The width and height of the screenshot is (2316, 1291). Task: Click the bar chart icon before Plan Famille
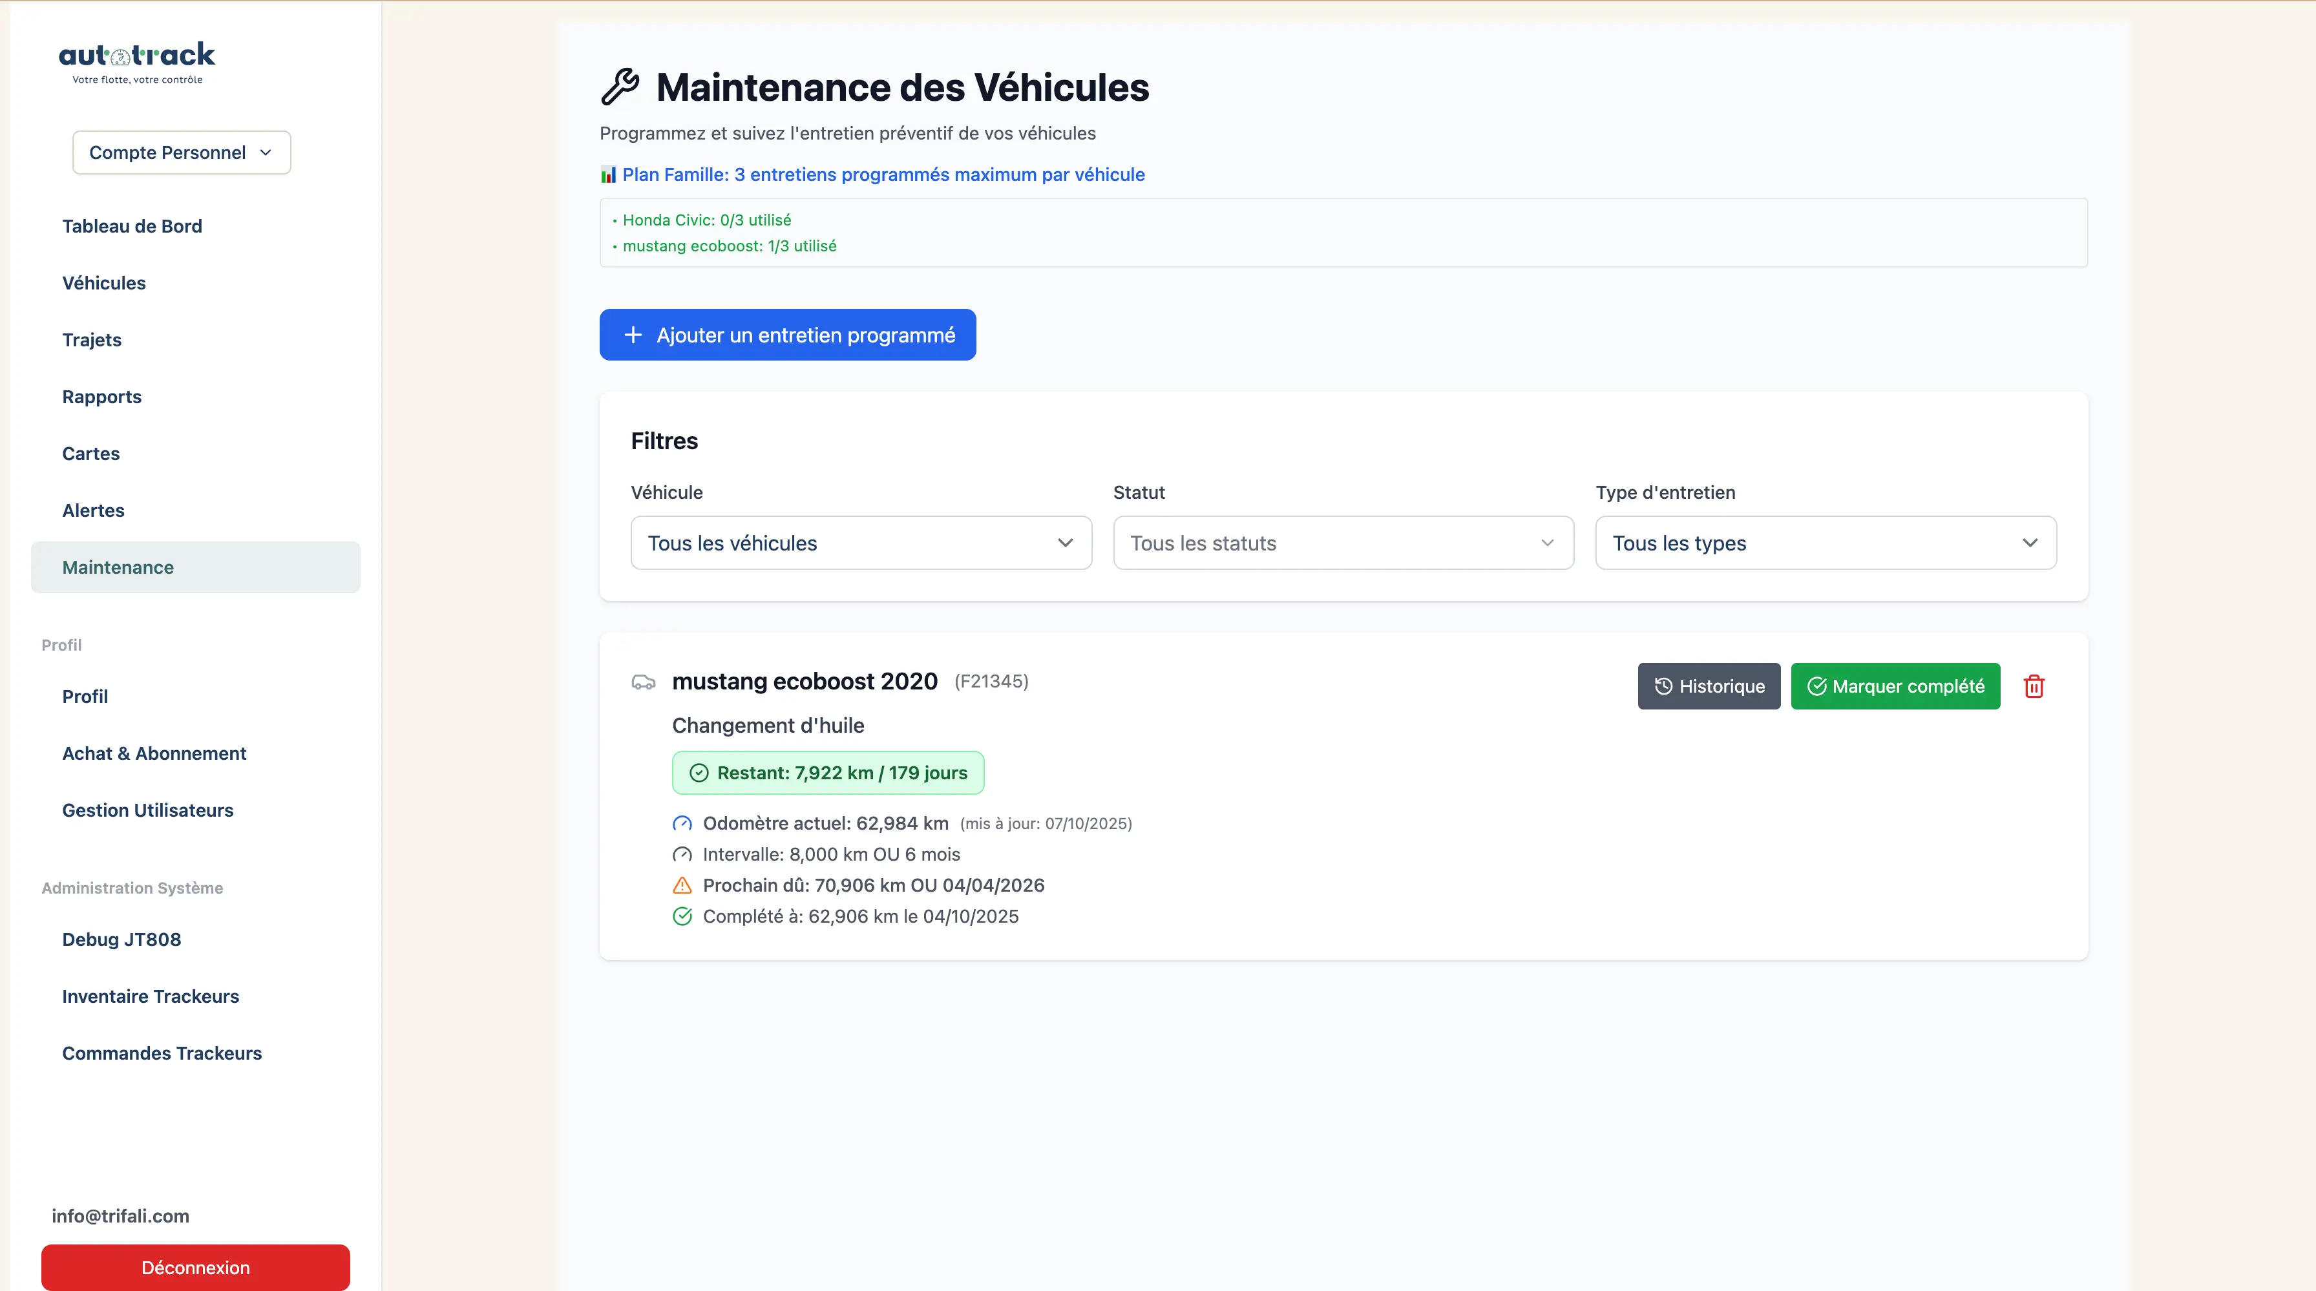[609, 174]
